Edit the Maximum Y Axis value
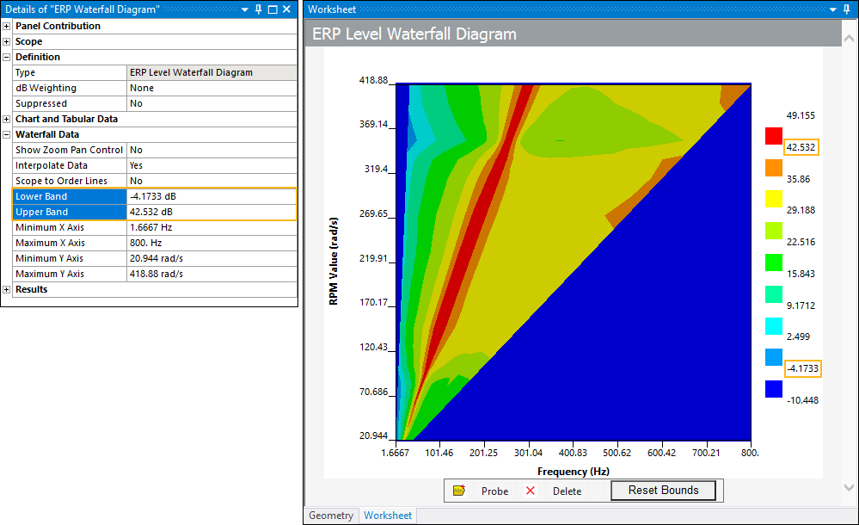Viewport: 859px width, 525px height. click(x=212, y=274)
